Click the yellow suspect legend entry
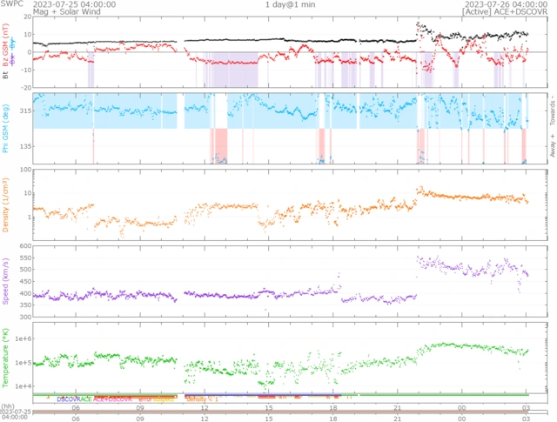This screenshot has height=422, width=557. (164, 399)
